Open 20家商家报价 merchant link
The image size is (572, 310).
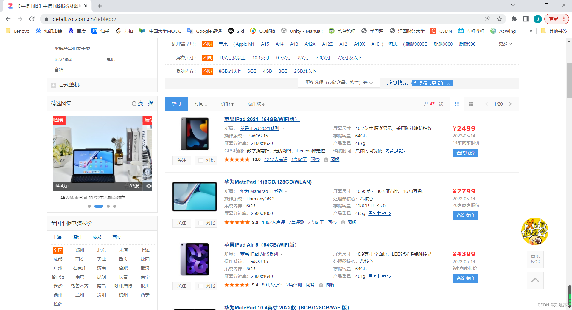466,205
